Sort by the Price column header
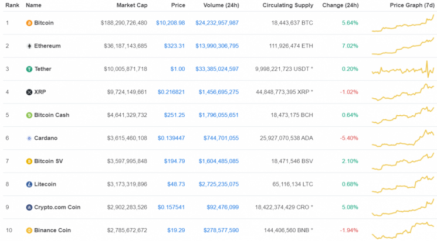Image resolution: width=437 pixels, height=241 pixels. point(178,5)
